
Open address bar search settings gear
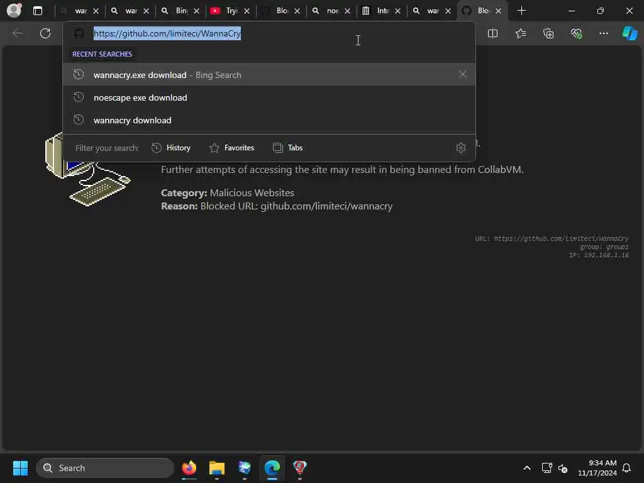point(461,147)
